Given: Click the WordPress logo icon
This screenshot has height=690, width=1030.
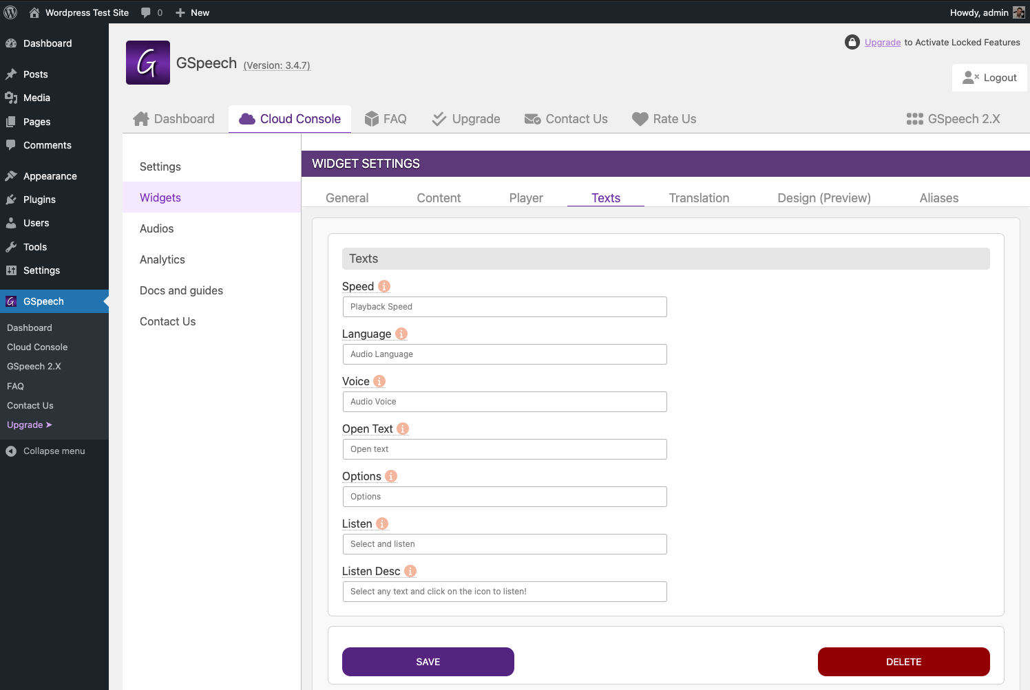Looking at the screenshot, I should (x=10, y=12).
